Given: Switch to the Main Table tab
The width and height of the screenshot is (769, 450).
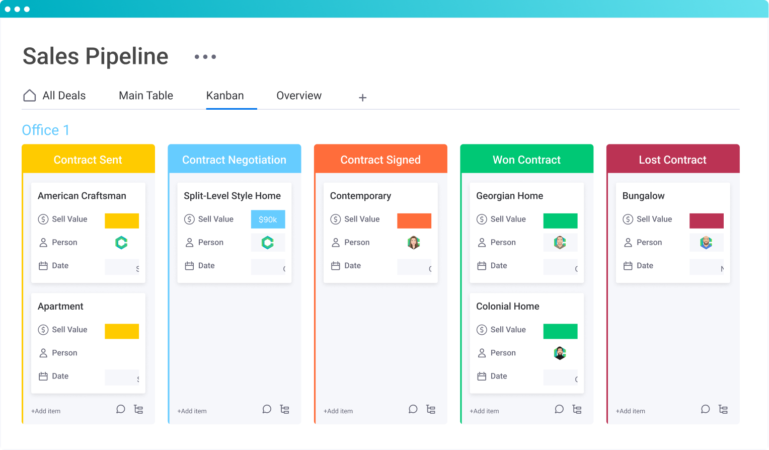Looking at the screenshot, I should pyautogui.click(x=146, y=96).
